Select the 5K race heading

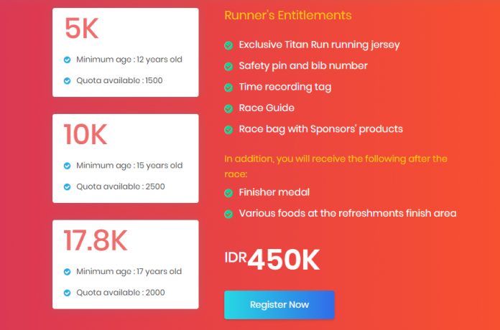tap(81, 29)
